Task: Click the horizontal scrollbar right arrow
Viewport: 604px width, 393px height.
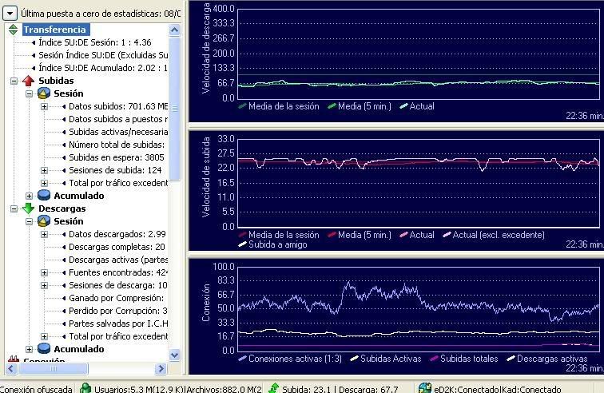Action: (x=161, y=369)
